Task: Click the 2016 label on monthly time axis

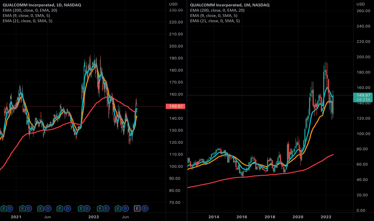Action: 242,217
